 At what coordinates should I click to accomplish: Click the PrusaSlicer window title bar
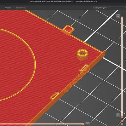pyautogui.click(x=63, y=1)
